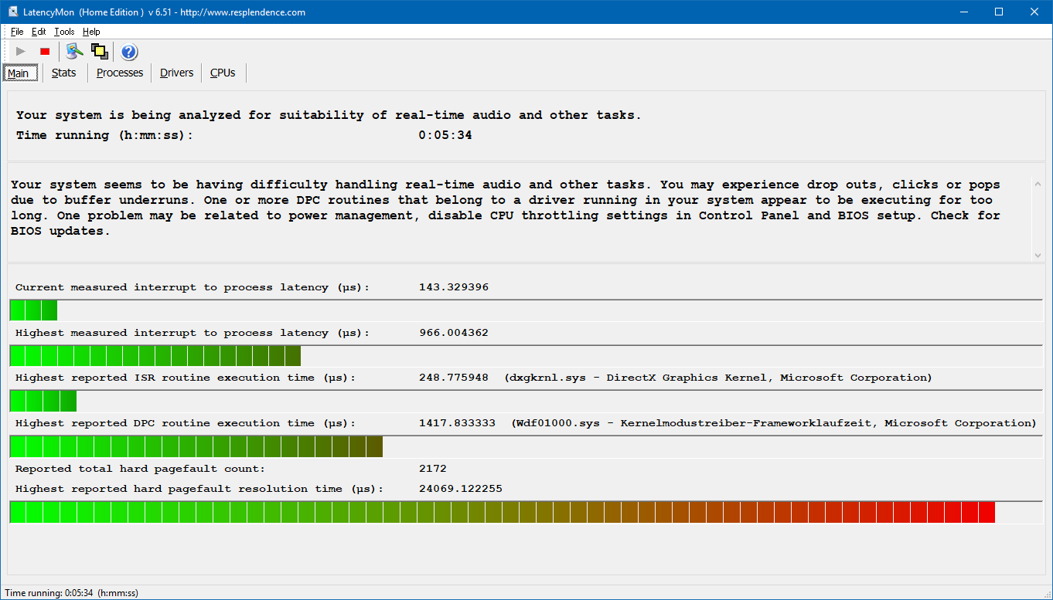
Task: Open the Tools menu
Action: coord(64,32)
